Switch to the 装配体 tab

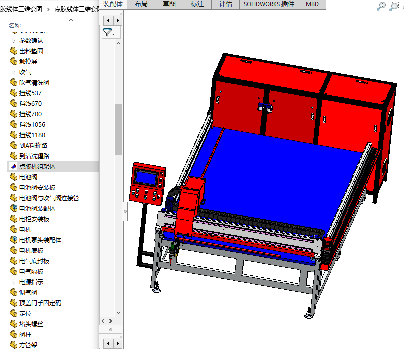point(113,4)
